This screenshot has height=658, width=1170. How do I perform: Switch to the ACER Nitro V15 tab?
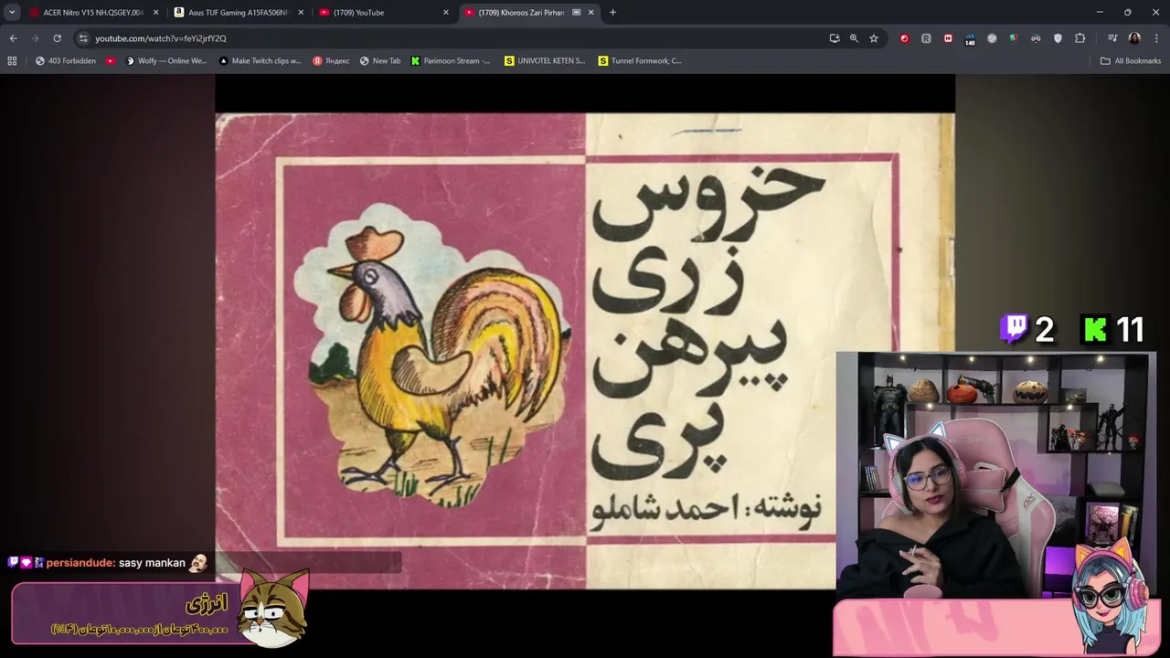pyautogui.click(x=91, y=12)
